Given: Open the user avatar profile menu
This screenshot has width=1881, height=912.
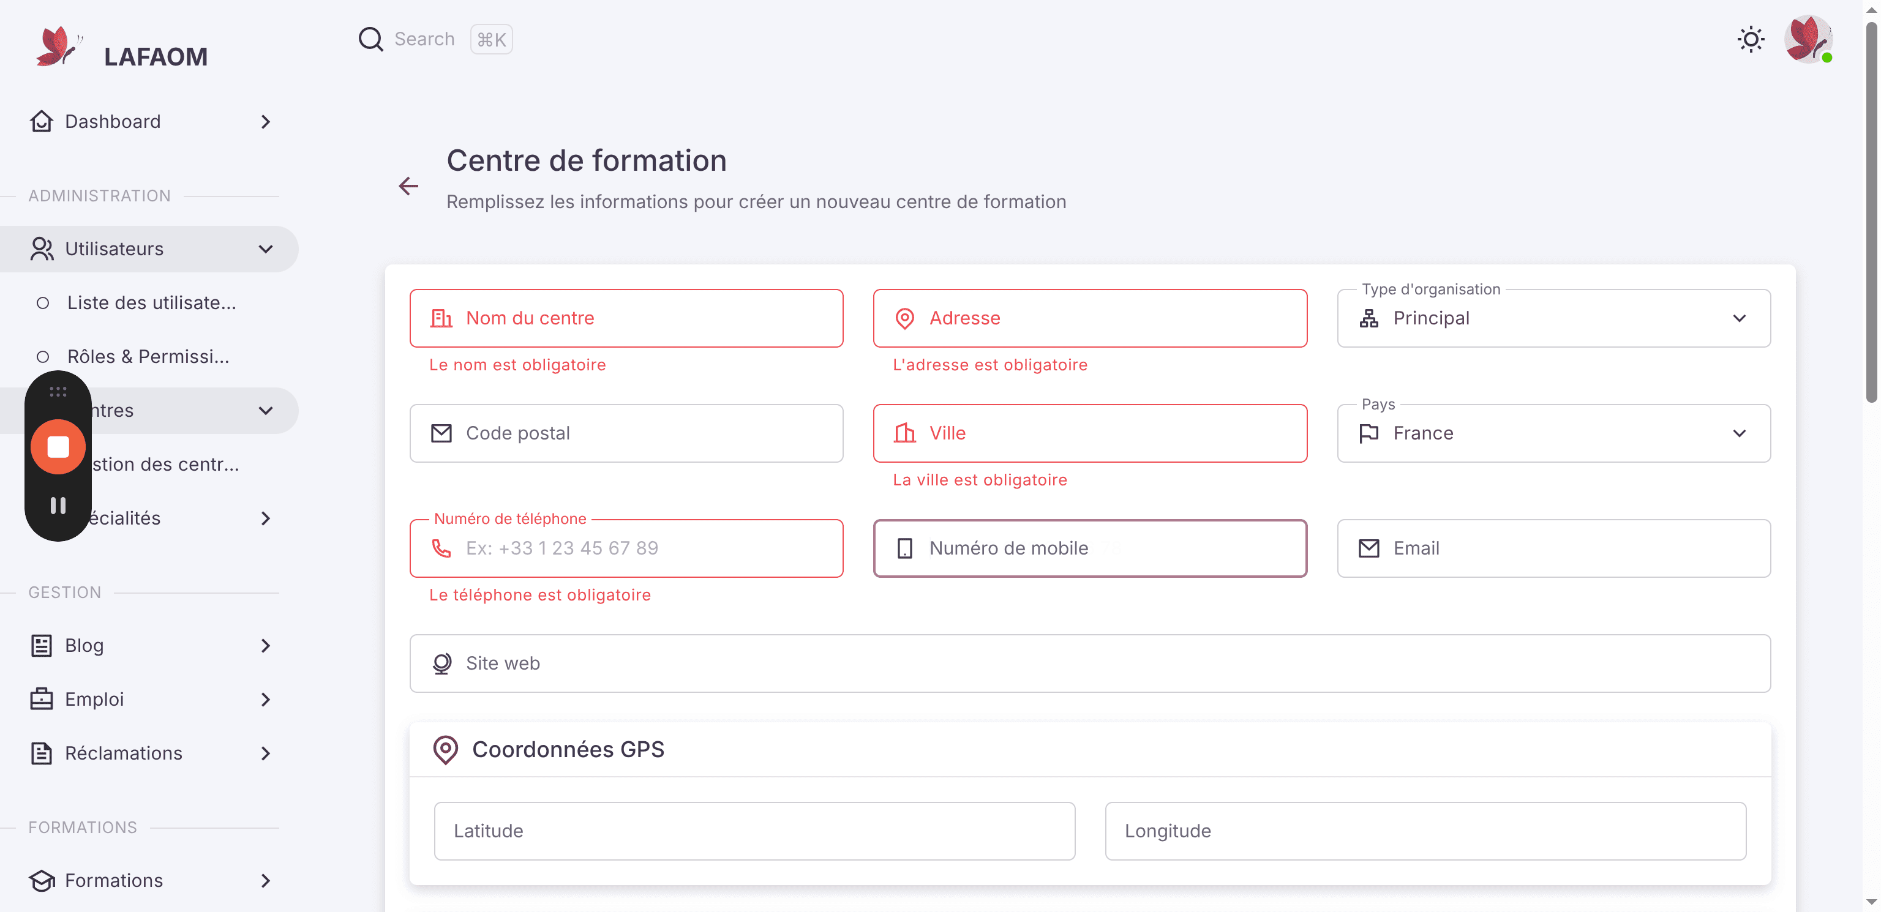Looking at the screenshot, I should click(1808, 39).
